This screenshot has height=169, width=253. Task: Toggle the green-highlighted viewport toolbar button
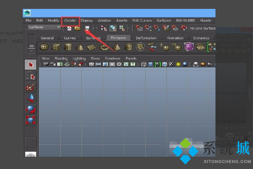(x=158, y=64)
